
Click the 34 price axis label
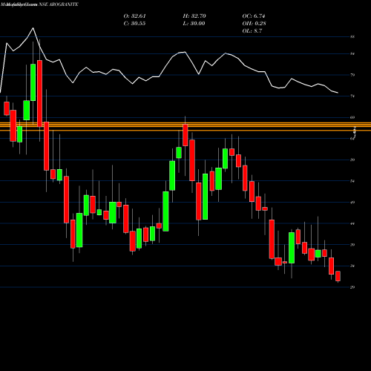352,266
